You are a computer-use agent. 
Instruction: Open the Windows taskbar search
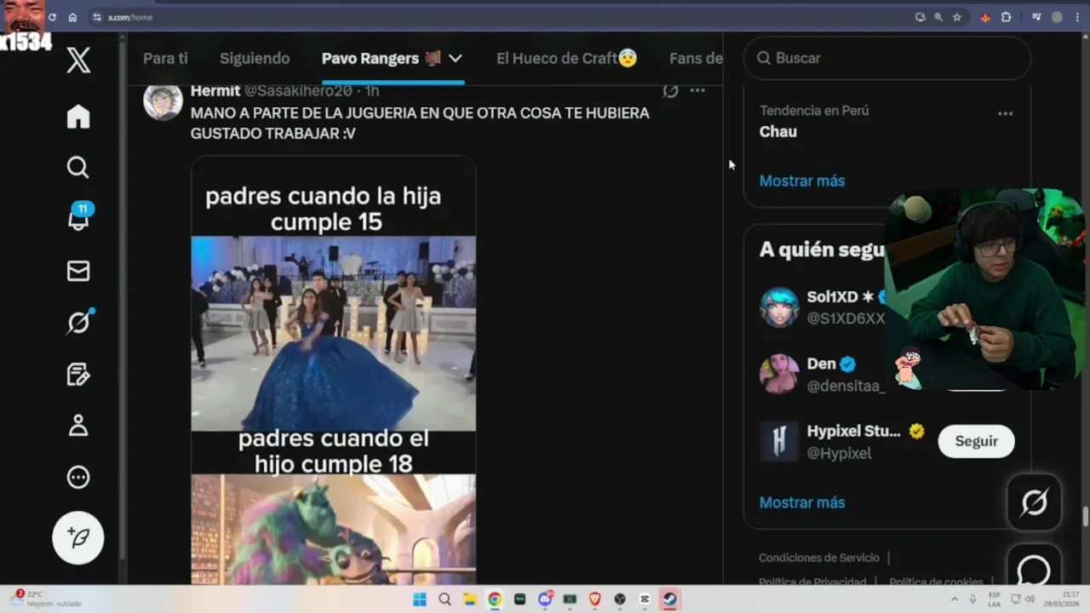tap(445, 599)
